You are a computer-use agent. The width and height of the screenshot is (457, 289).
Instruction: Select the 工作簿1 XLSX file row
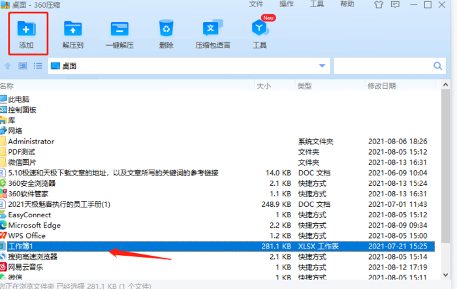[131, 246]
